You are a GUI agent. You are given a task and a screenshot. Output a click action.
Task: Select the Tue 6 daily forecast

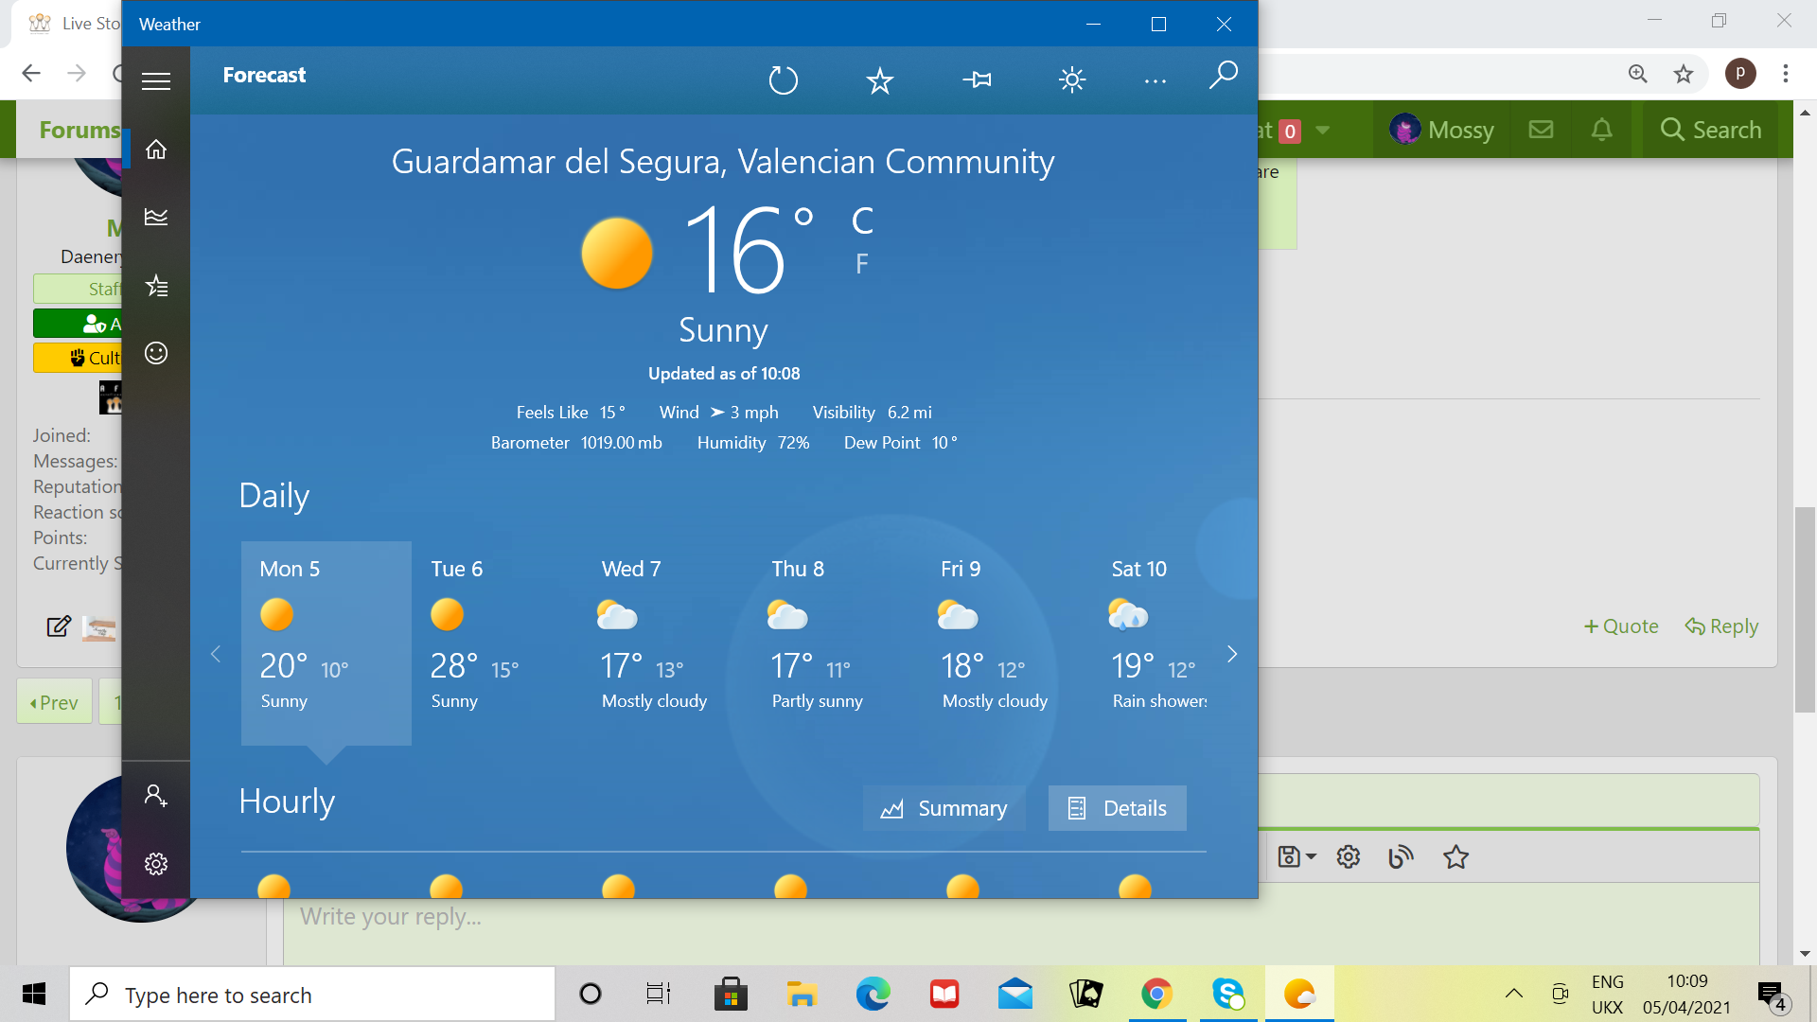coord(497,643)
